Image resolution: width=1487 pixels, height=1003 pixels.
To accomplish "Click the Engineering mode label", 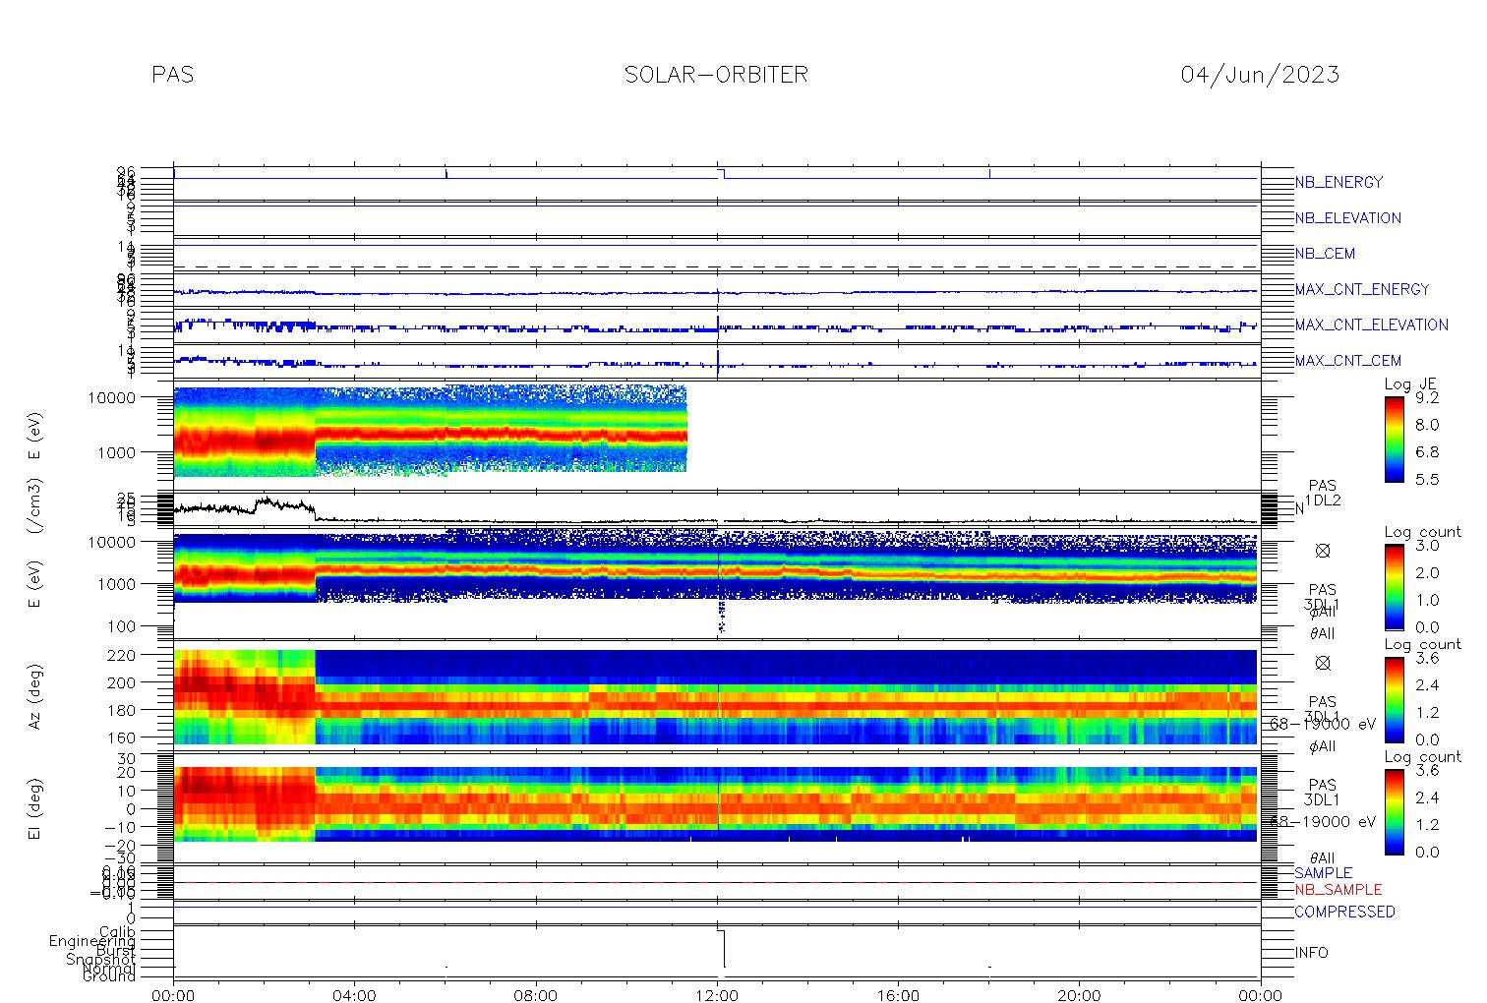I will 92,941.
